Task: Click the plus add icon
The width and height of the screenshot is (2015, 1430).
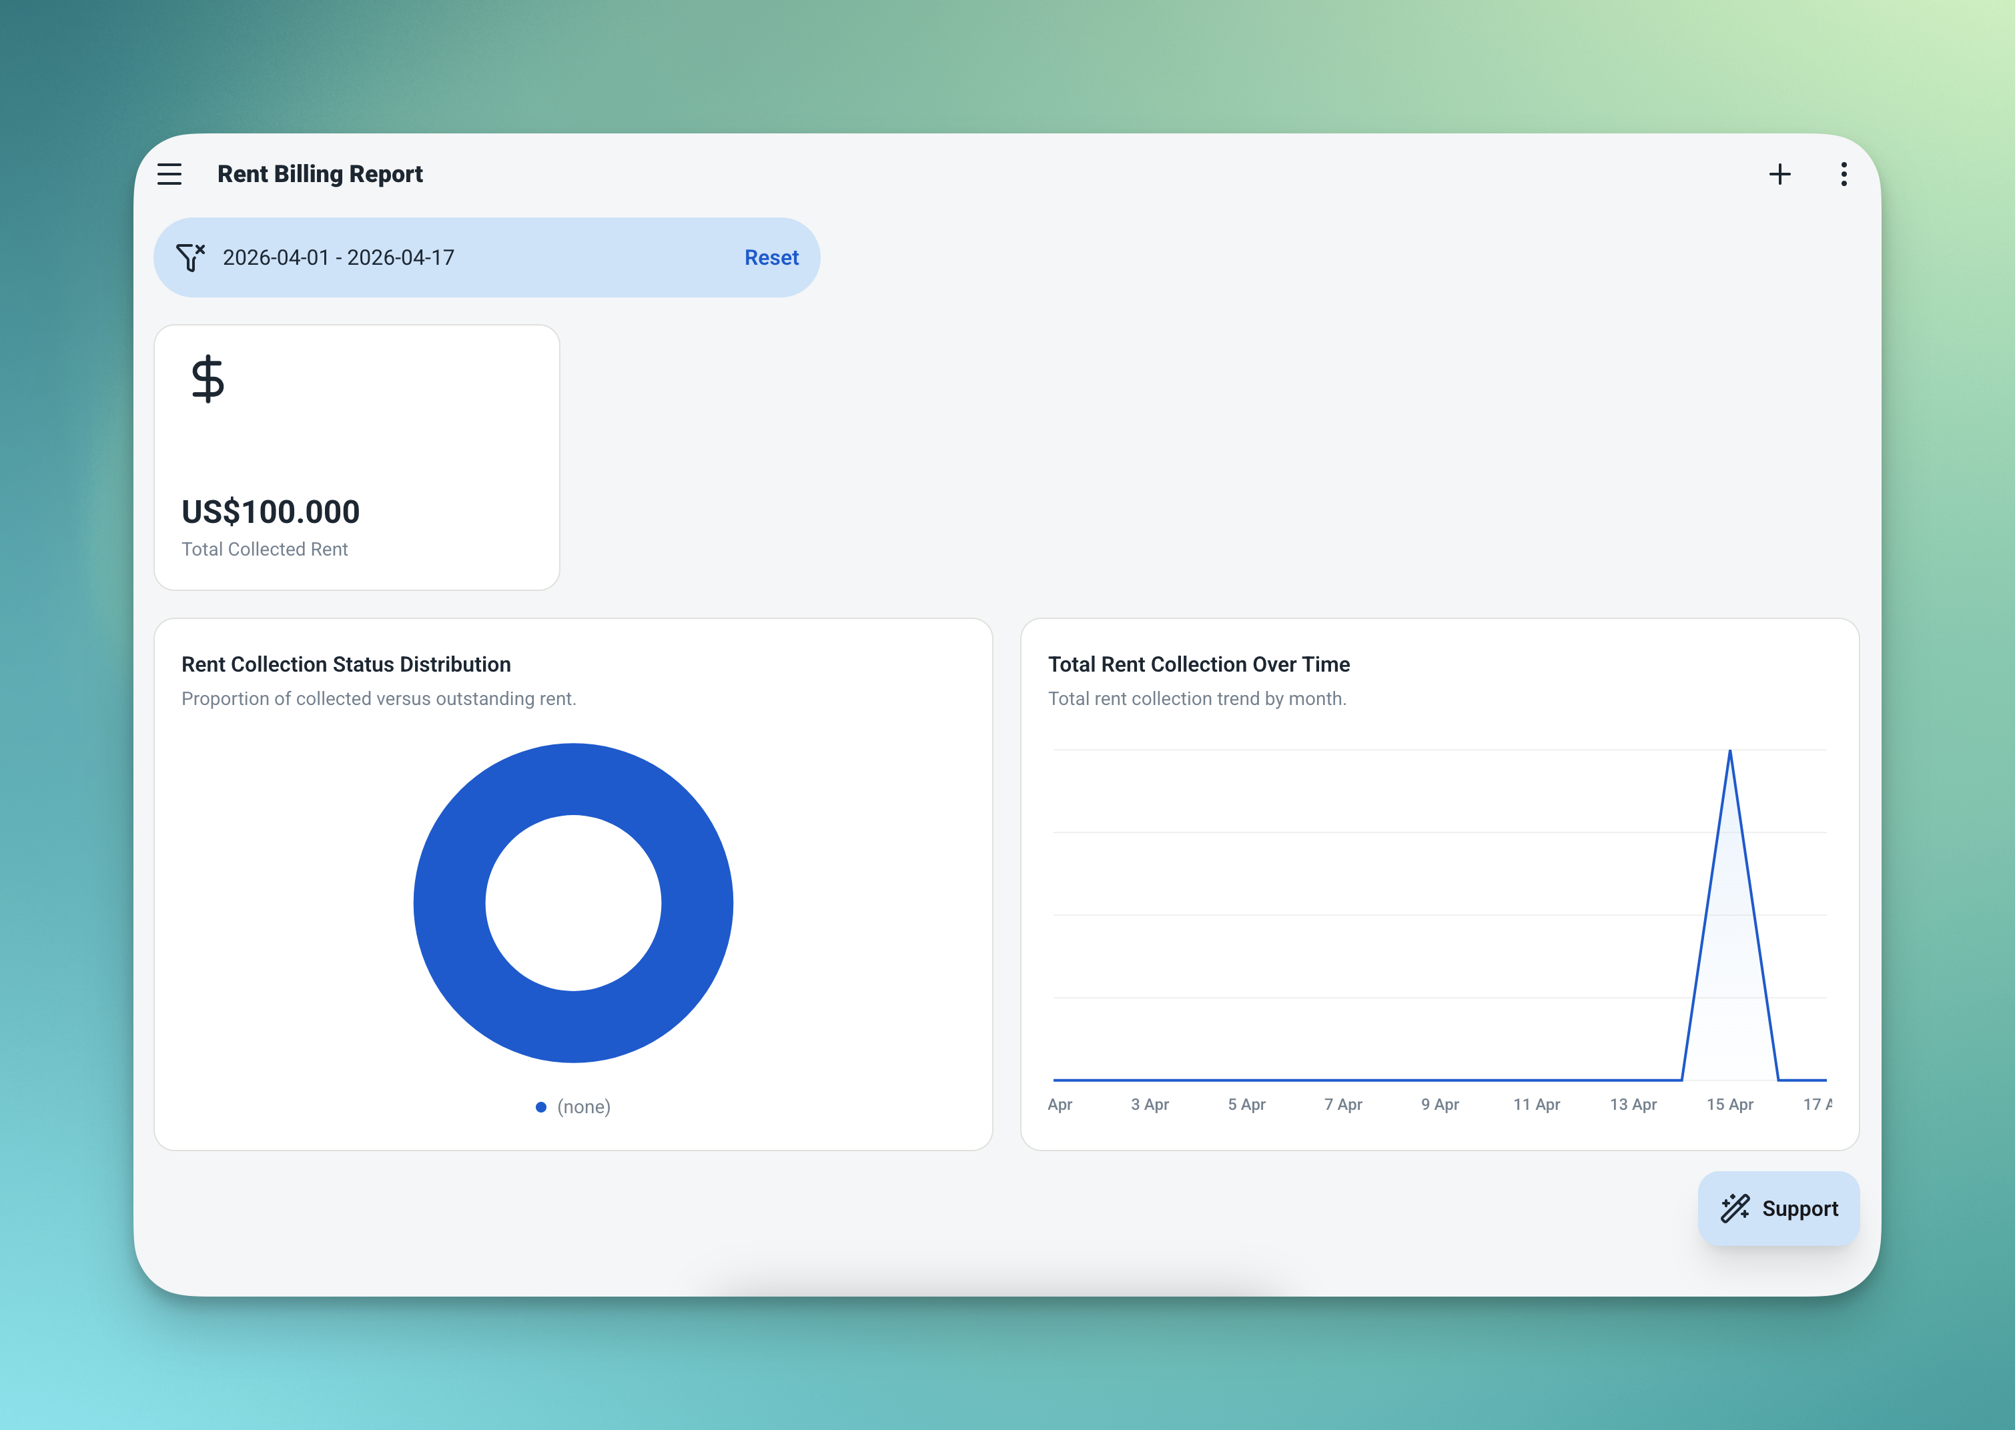Action: coord(1779,174)
